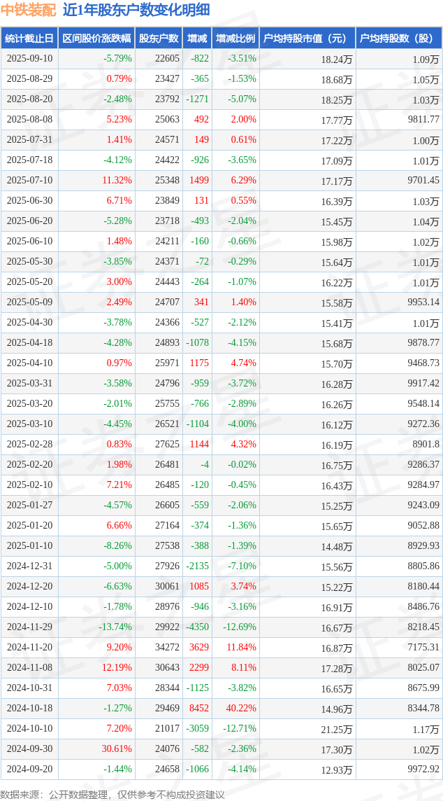443x801 pixels.
Task: Click the 增减比例 column header
Action: (235, 39)
